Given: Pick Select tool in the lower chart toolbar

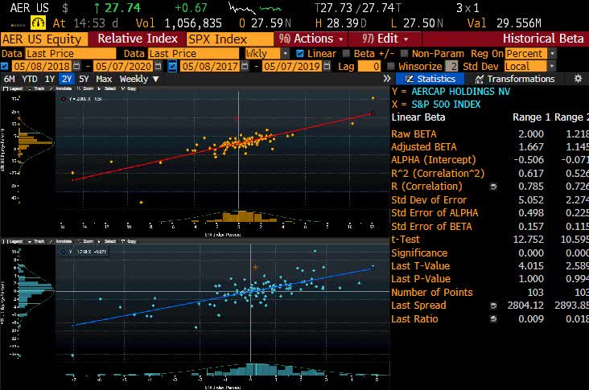Looking at the screenshot, I should pos(107,241).
